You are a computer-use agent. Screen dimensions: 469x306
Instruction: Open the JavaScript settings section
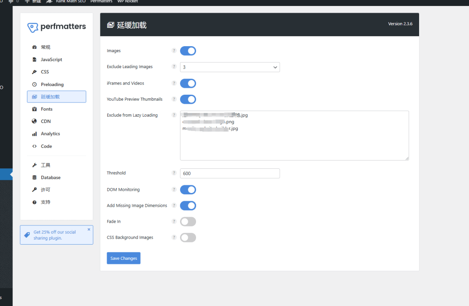pos(56,59)
